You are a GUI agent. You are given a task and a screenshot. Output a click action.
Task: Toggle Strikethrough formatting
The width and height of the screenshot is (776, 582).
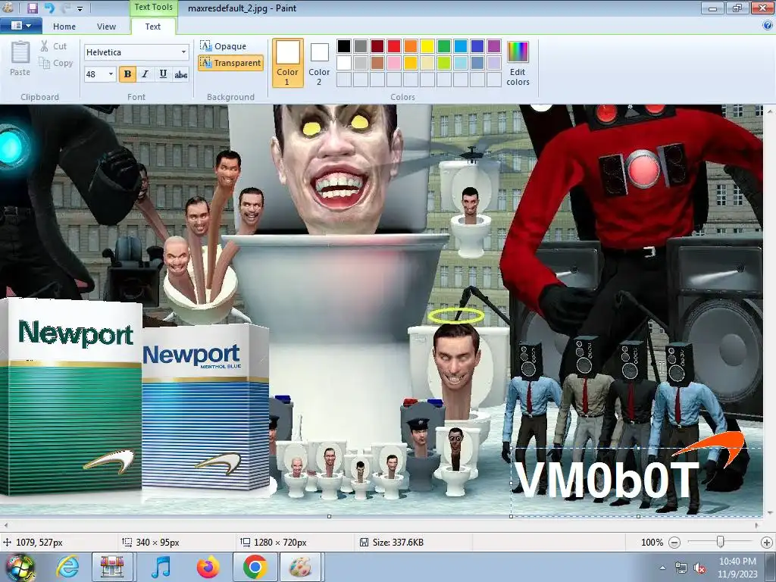pos(181,74)
